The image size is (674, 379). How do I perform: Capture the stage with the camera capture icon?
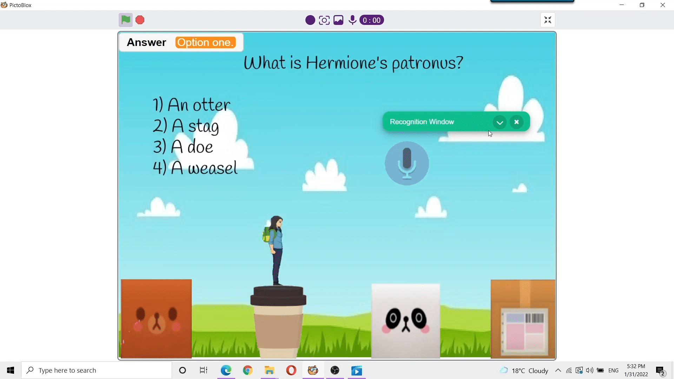324,20
